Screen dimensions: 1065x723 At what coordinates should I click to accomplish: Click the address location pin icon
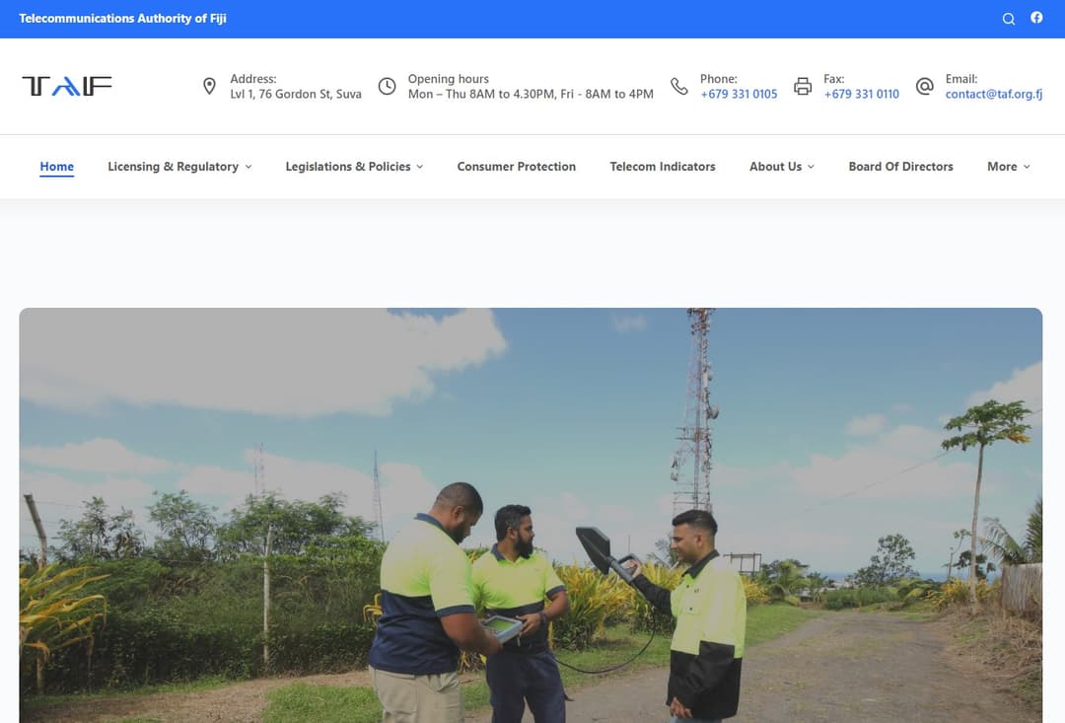coord(209,87)
